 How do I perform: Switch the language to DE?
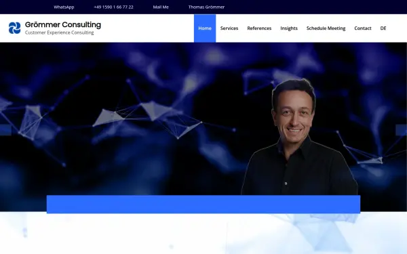pyautogui.click(x=383, y=28)
